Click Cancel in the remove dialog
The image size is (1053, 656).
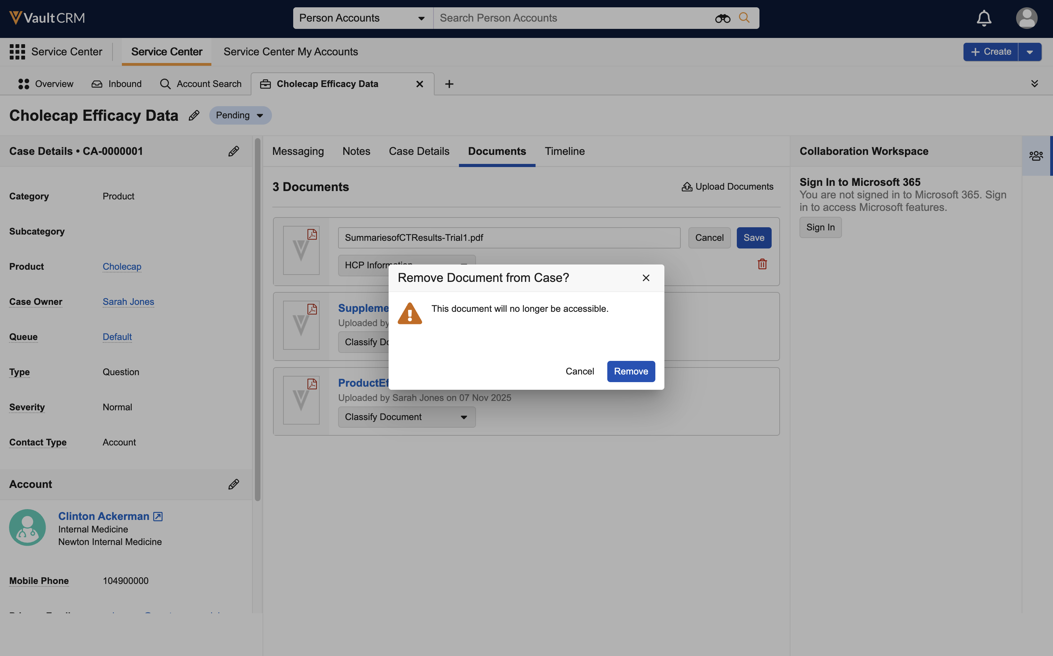(x=579, y=371)
